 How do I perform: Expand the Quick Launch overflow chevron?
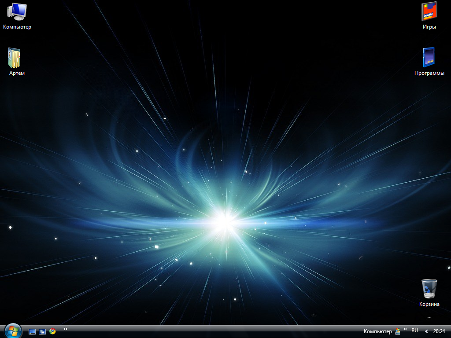(66, 329)
